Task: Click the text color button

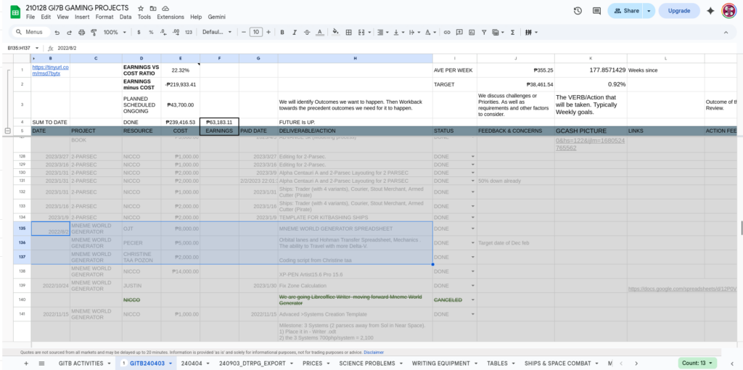Action: [317, 33]
